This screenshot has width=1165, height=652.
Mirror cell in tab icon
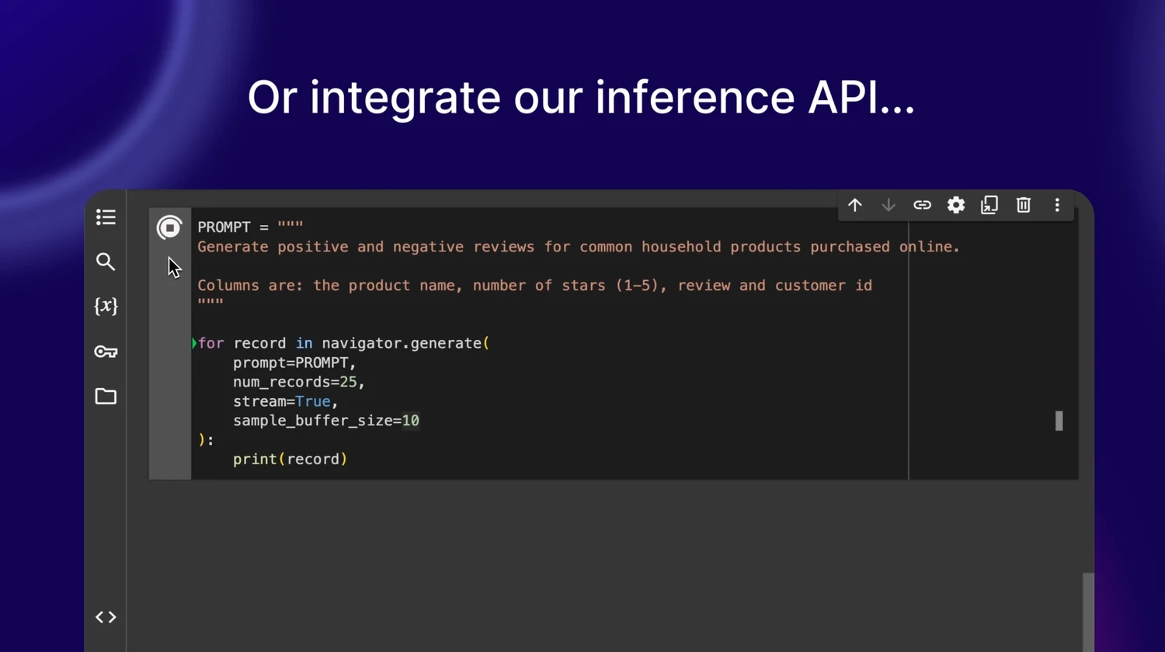point(989,205)
